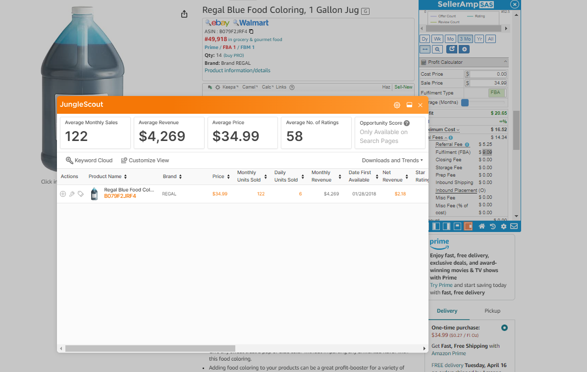Click the buy PRO link
The width and height of the screenshot is (587, 372).
(234, 55)
